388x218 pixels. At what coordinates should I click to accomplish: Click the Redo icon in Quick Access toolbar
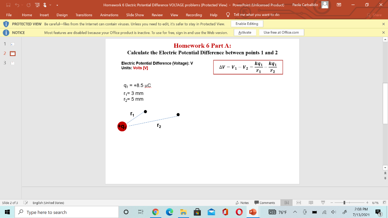[29, 5]
